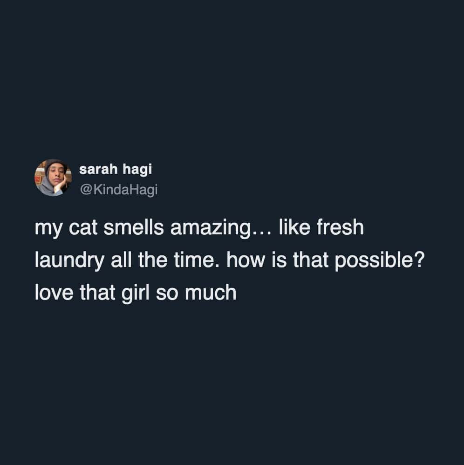Click sarah hagi's profile picture
Viewport: 464px width, 465px height.
click(53, 178)
